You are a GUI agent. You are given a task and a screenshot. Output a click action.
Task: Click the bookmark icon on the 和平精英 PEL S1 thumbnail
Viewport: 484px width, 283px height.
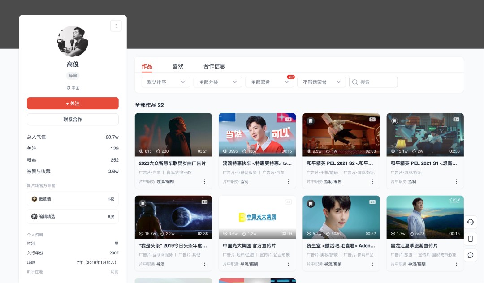394,120
